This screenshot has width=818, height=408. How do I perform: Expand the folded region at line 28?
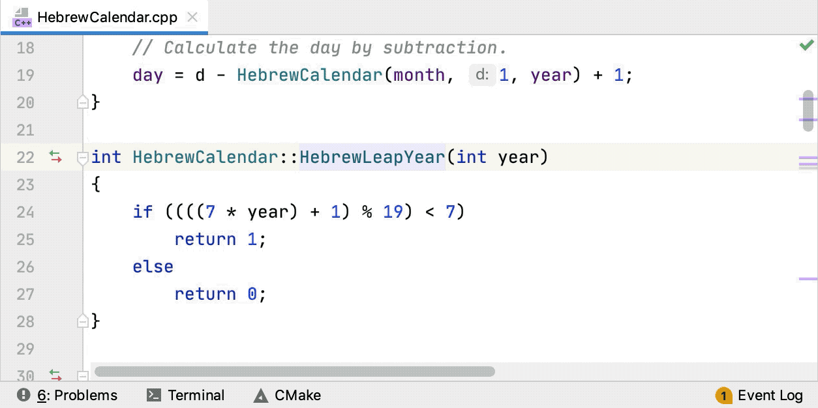click(x=82, y=321)
